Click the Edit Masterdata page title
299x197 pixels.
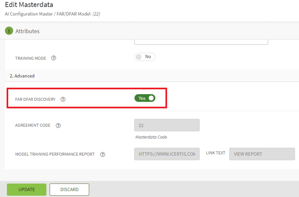(29, 5)
